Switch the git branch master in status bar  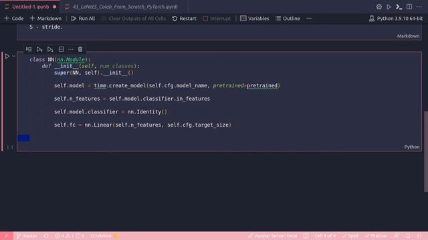coord(27,236)
